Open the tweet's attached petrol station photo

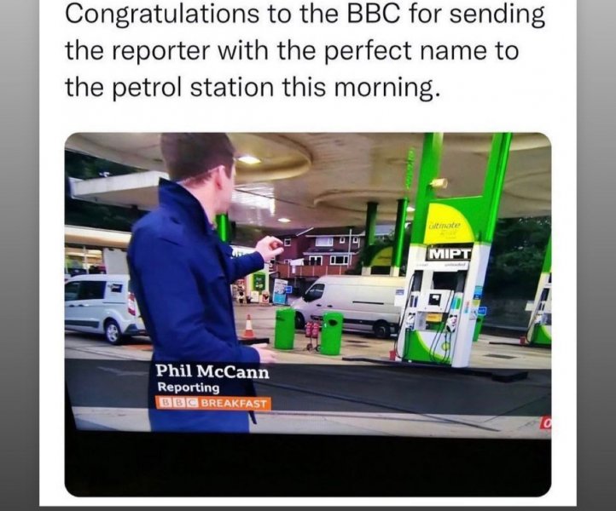coord(308,314)
